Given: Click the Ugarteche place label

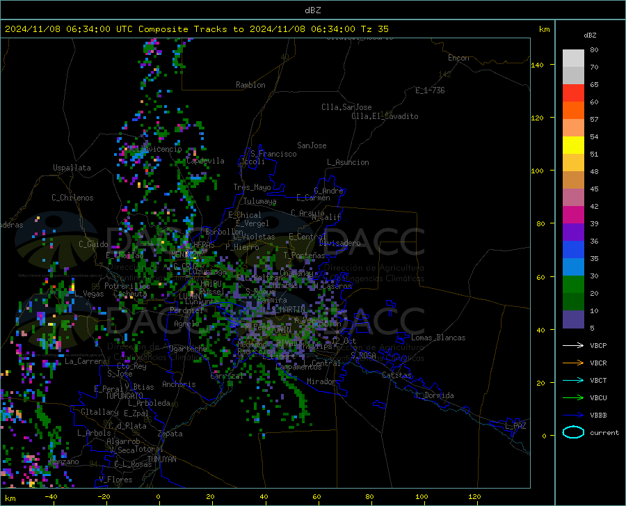Looking at the screenshot, I should pos(188,349).
